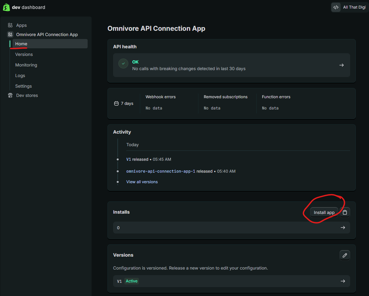
Task: Click Function errors heading
Action: [276, 97]
